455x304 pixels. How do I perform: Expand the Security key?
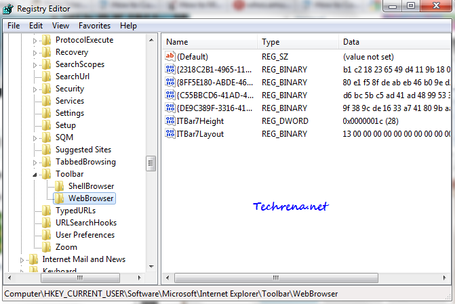(x=35, y=89)
